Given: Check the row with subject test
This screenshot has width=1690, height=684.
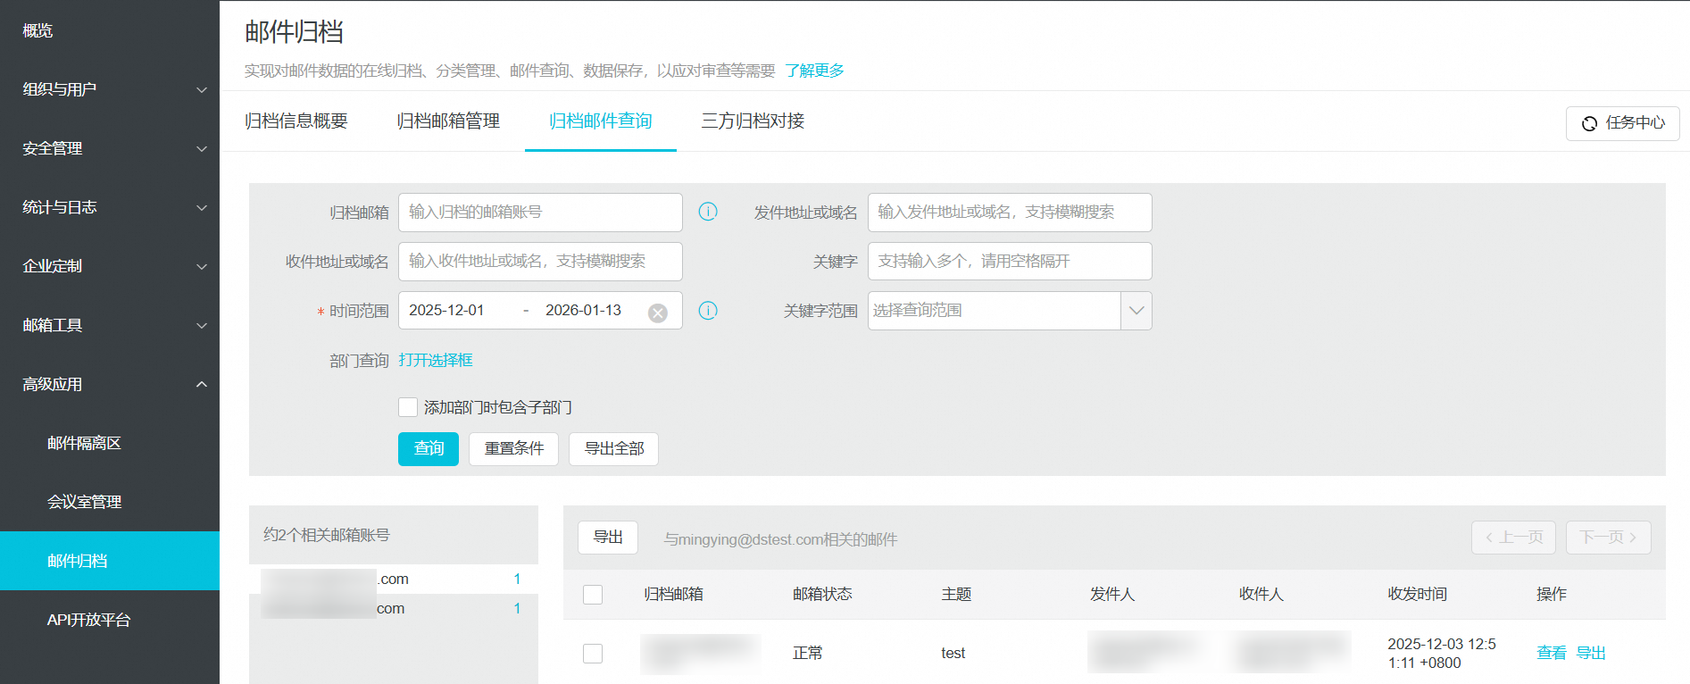Looking at the screenshot, I should pos(593,654).
